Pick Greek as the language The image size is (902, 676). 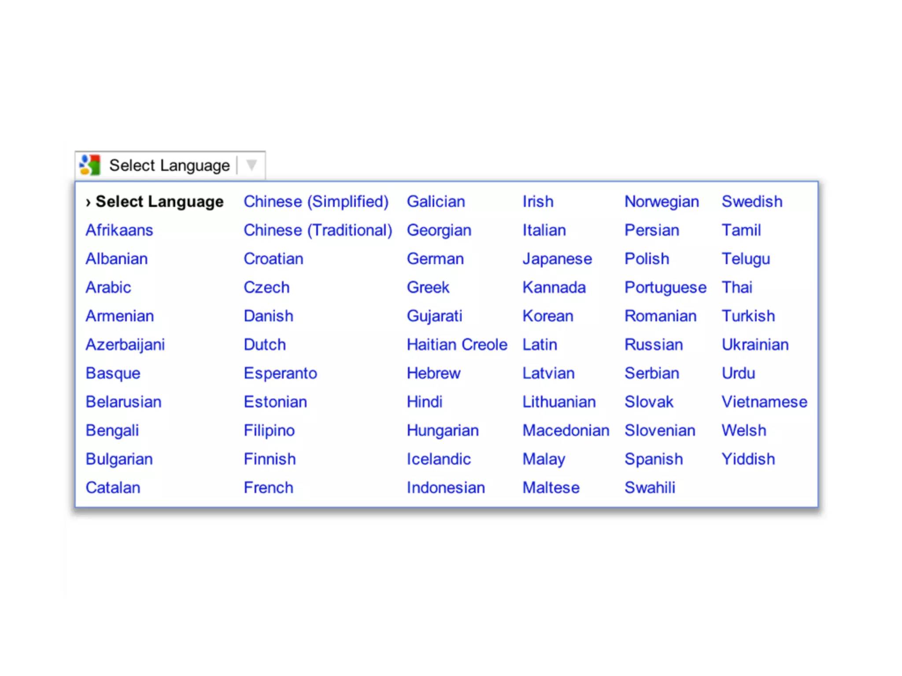428,287
